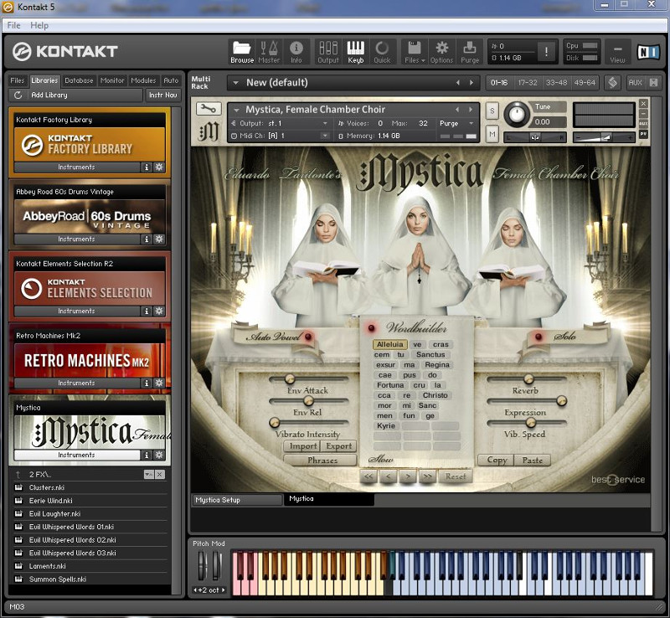Hit the MIDI panic exclamation button
The image size is (670, 618).
point(546,52)
